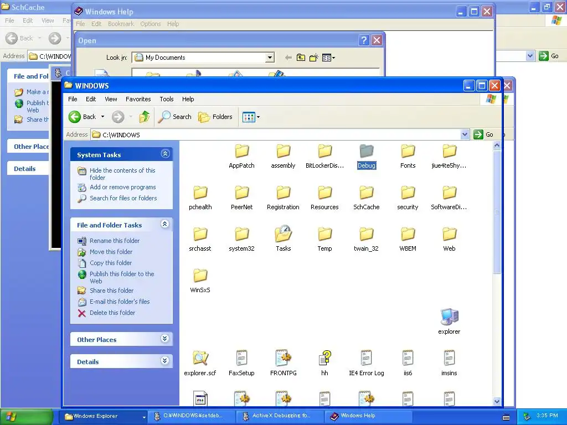Screen dimensions: 567x425
Task: Select the hh help application icon
Action: 324,358
